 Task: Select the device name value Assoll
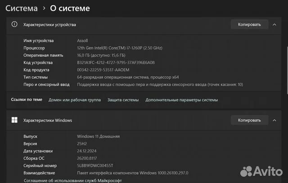82,40
